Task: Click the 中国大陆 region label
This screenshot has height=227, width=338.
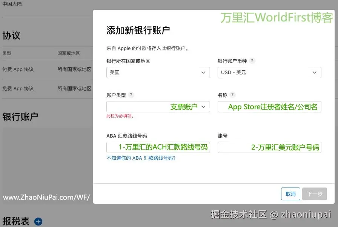Action: (12, 4)
